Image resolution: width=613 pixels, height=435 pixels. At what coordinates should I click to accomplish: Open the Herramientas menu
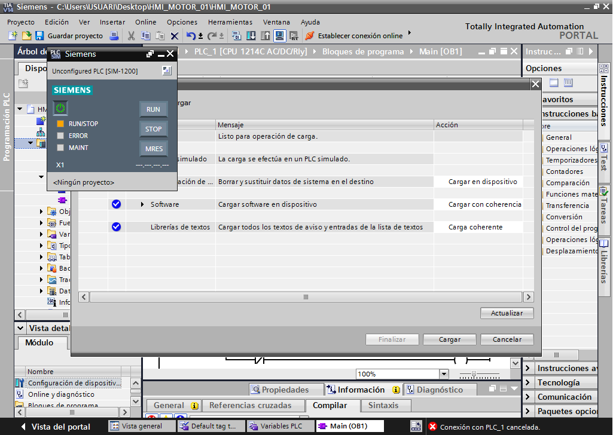click(230, 22)
